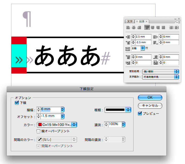Click the drop cap lines stepper

pos(133,63)
